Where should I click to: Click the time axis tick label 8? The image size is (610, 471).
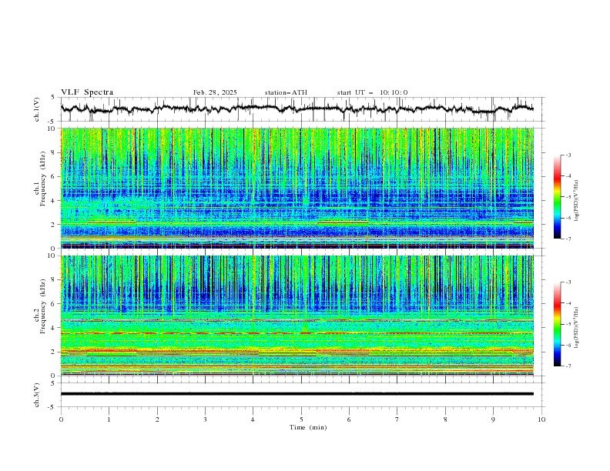[x=445, y=419]
